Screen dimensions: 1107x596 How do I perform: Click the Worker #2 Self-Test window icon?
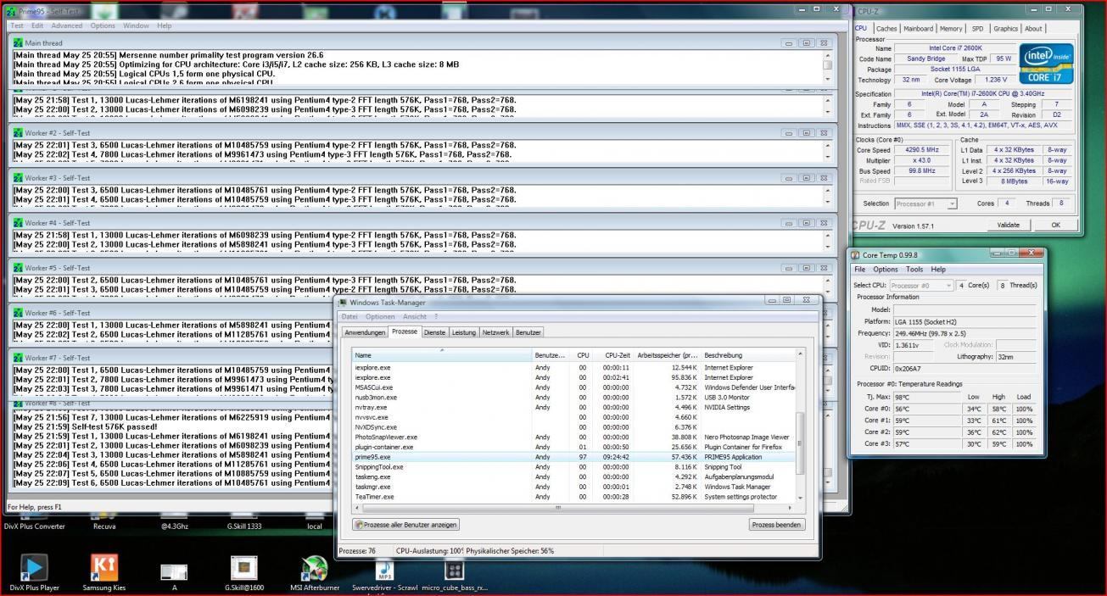18,133
